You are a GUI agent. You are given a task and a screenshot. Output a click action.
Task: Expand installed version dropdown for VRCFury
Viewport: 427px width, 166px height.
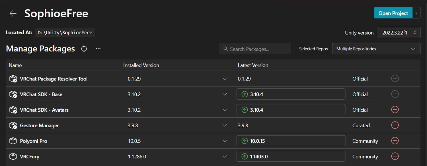(225, 157)
